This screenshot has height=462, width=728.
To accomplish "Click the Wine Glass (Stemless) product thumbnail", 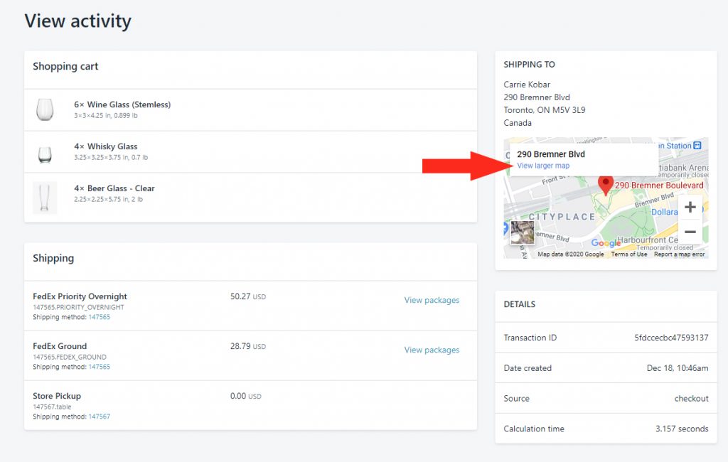I will point(45,110).
